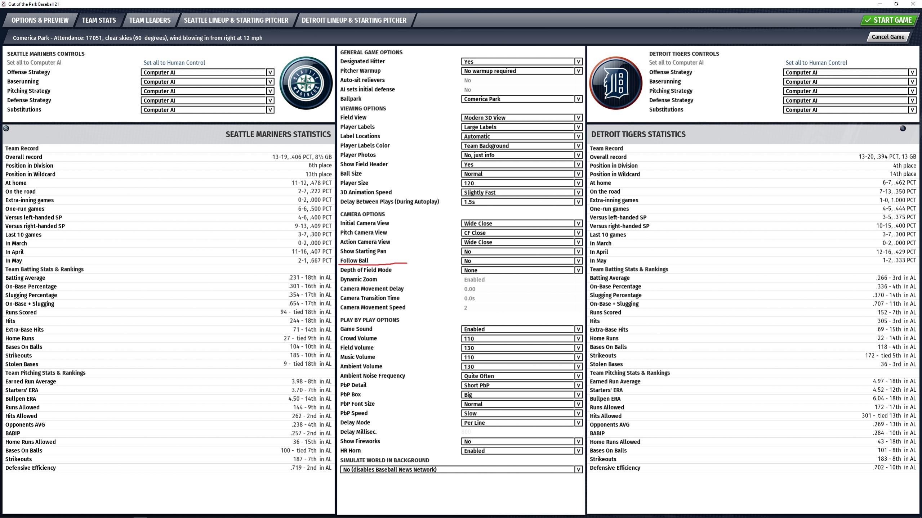Click Designated Hitter dropdown arrow
This screenshot has width=922, height=518.
[578, 62]
